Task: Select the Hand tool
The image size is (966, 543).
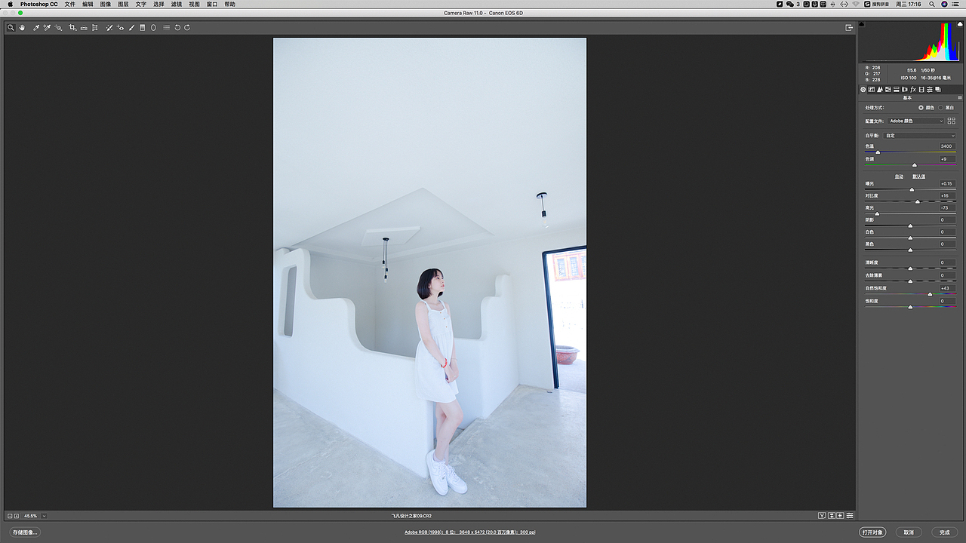Action: coord(23,28)
